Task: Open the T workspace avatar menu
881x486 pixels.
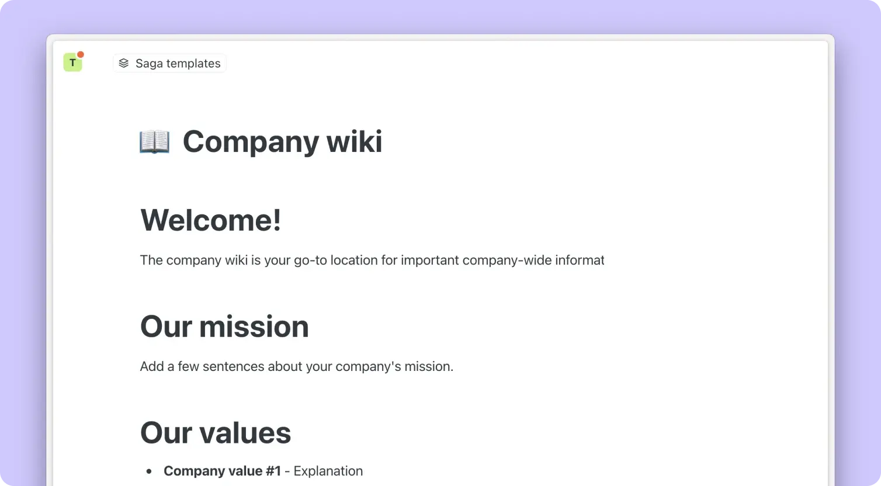Action: 72,63
